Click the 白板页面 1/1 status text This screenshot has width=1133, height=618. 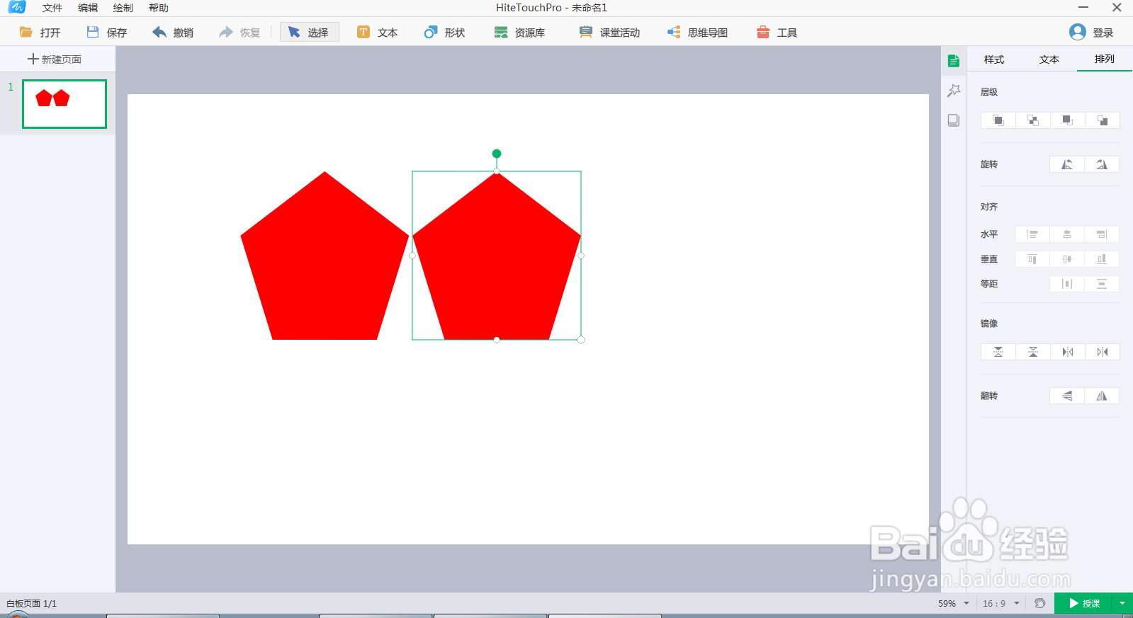(x=31, y=604)
